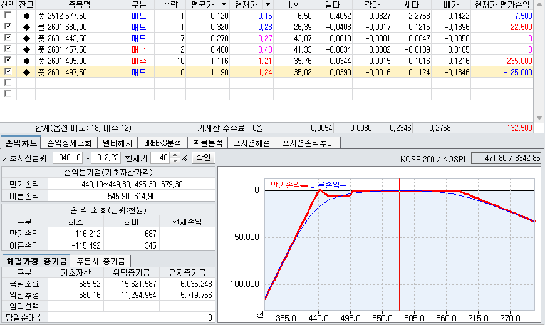Click diamond balance icon for 풋 2601 457.50
Screen dimensions: 545x325
[26, 49]
